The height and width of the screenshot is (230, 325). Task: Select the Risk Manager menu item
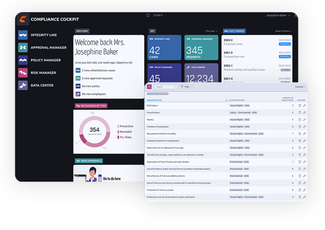[x=43, y=73]
